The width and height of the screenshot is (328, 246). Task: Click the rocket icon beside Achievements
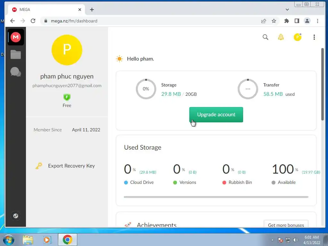pos(128,225)
